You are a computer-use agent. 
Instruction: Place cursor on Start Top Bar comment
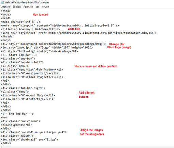[19, 55]
